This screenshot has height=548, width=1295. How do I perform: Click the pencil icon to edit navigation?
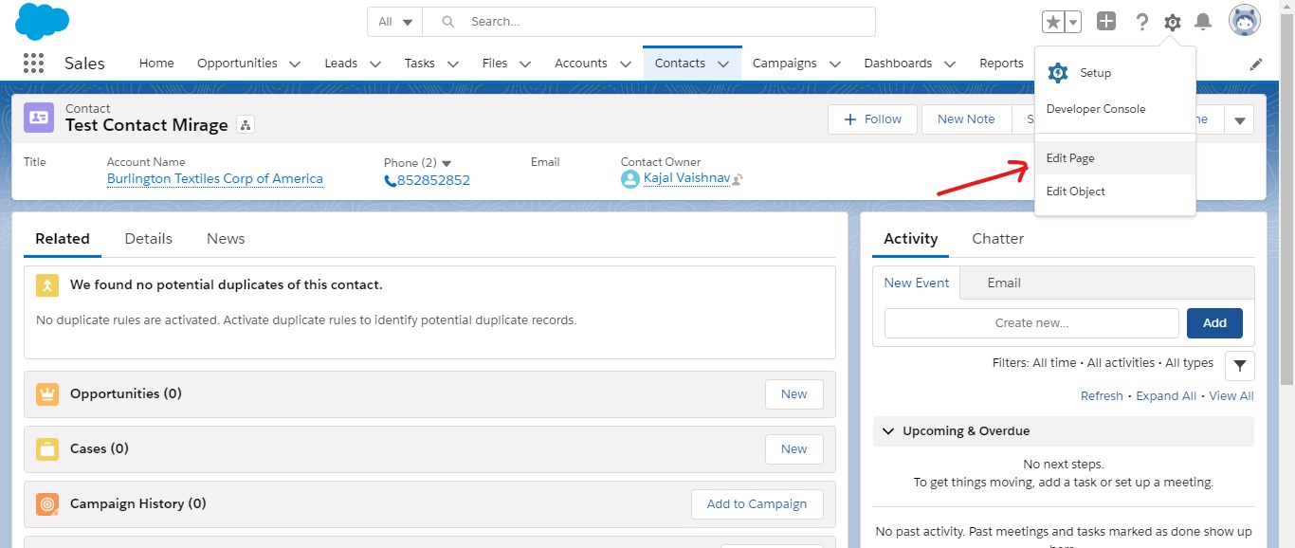click(1256, 64)
